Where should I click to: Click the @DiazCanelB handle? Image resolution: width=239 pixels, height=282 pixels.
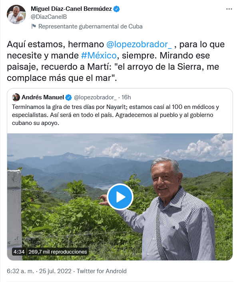pyautogui.click(x=49, y=17)
